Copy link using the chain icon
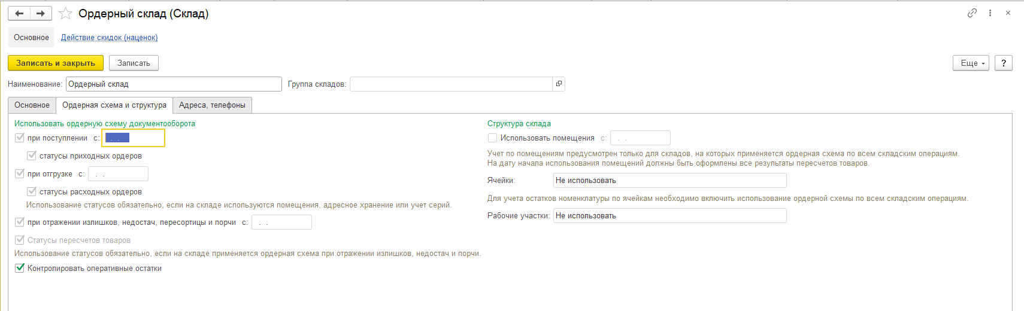The image size is (1024, 311). (x=972, y=13)
